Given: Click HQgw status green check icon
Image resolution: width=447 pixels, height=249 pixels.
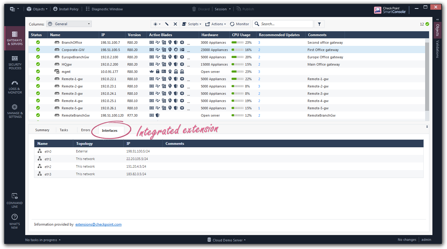Looking at the screenshot, I should pyautogui.click(x=38, y=64).
